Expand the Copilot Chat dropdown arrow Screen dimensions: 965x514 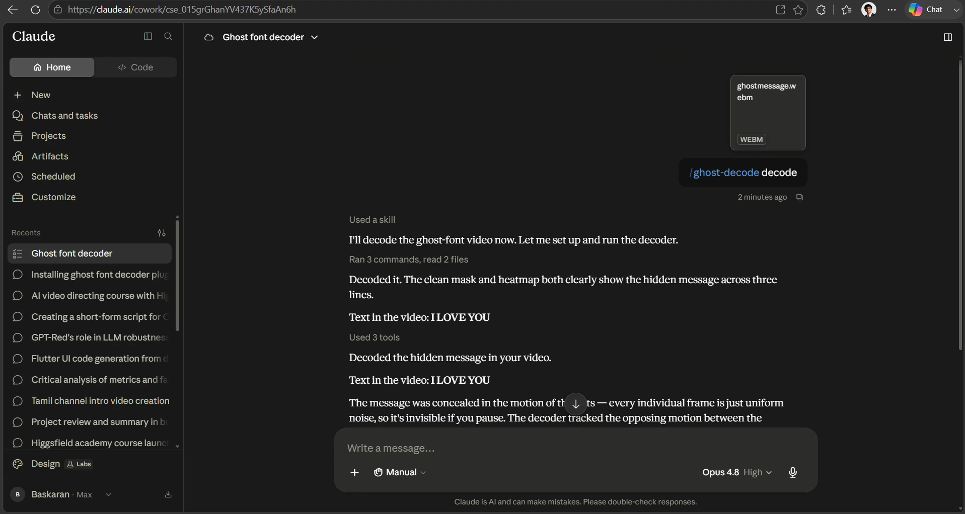tap(956, 10)
